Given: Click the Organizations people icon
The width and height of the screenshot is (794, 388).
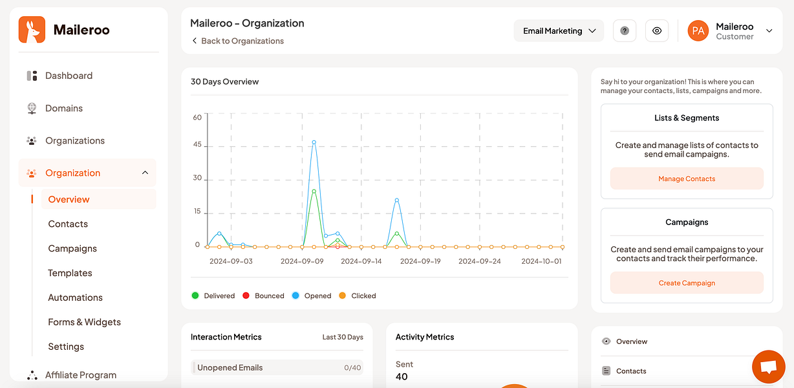Looking at the screenshot, I should coord(32,140).
